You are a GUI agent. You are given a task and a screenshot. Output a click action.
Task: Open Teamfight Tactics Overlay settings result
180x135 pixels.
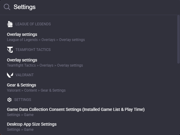tap(45, 63)
